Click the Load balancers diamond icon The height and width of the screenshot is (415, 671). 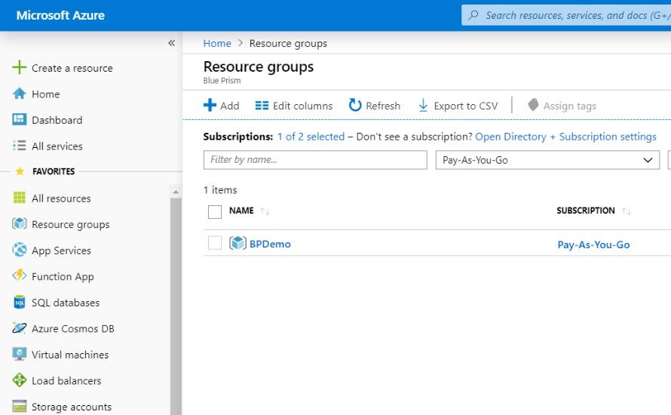pyautogui.click(x=20, y=381)
